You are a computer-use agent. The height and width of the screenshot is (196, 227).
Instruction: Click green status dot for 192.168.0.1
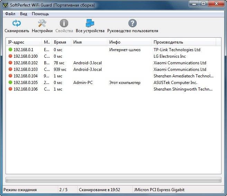10,49
